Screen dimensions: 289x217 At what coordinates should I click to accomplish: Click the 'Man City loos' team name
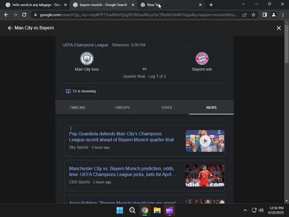(x=87, y=69)
